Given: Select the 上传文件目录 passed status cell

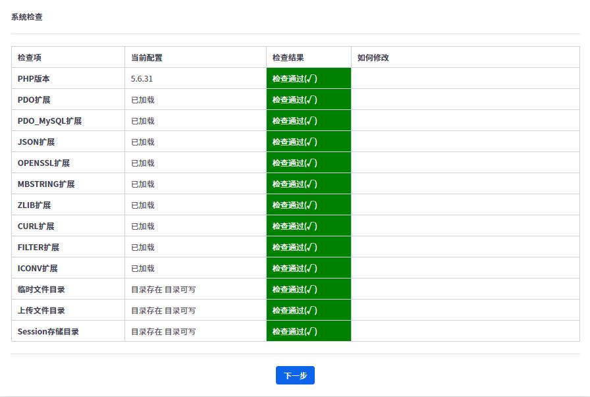Looking at the screenshot, I should [x=308, y=310].
